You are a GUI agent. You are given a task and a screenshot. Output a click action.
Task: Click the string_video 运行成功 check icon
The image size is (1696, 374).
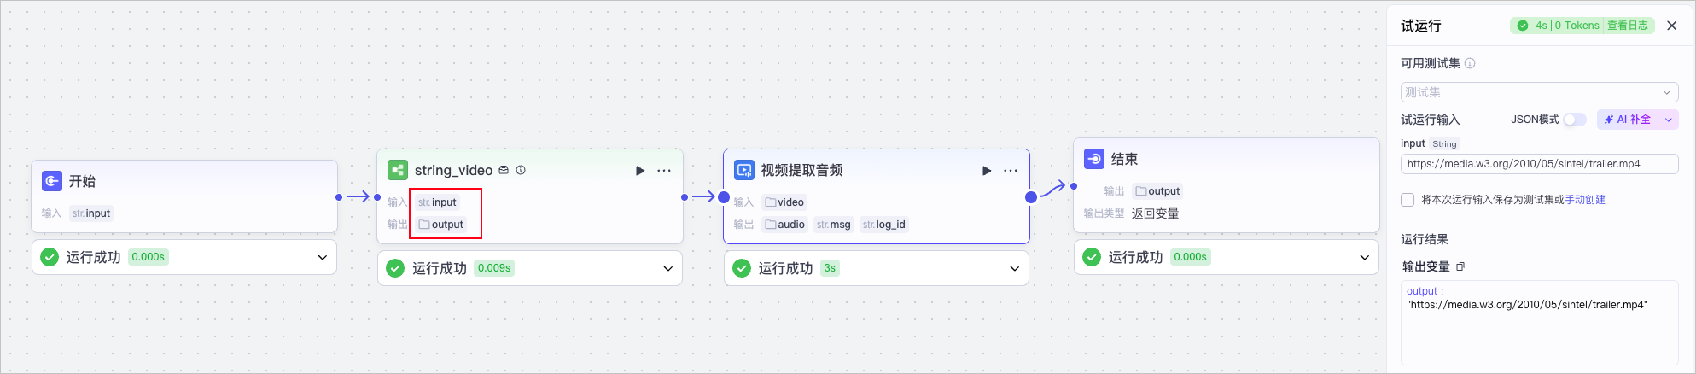point(395,268)
